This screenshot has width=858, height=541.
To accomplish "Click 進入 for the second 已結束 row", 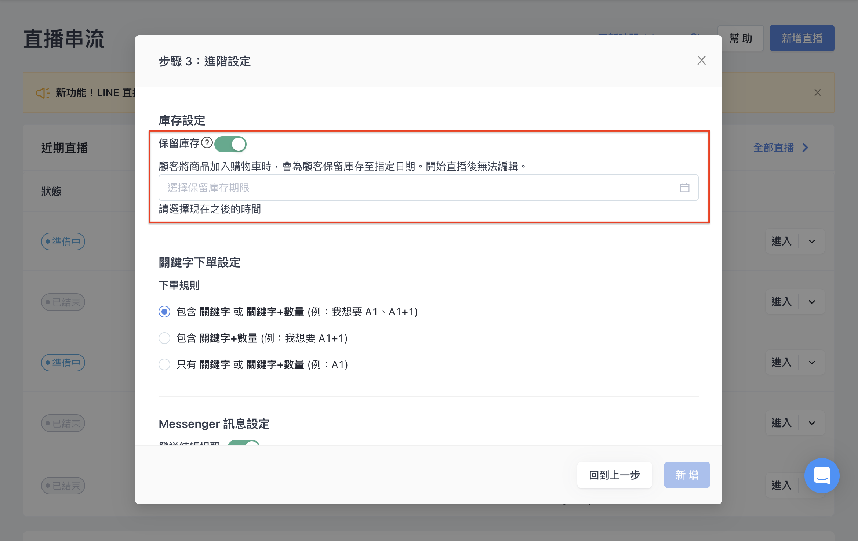I will click(x=782, y=423).
